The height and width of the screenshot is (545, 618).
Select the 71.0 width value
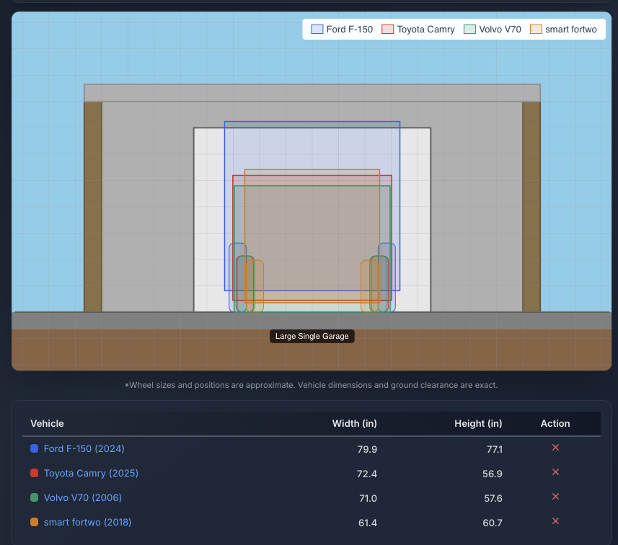tap(368, 498)
